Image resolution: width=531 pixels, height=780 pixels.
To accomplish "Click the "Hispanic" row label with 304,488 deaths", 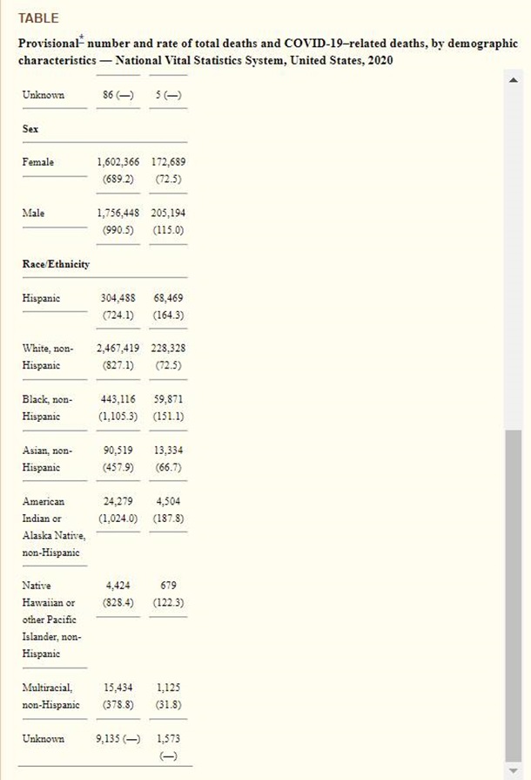I will 42,298.
